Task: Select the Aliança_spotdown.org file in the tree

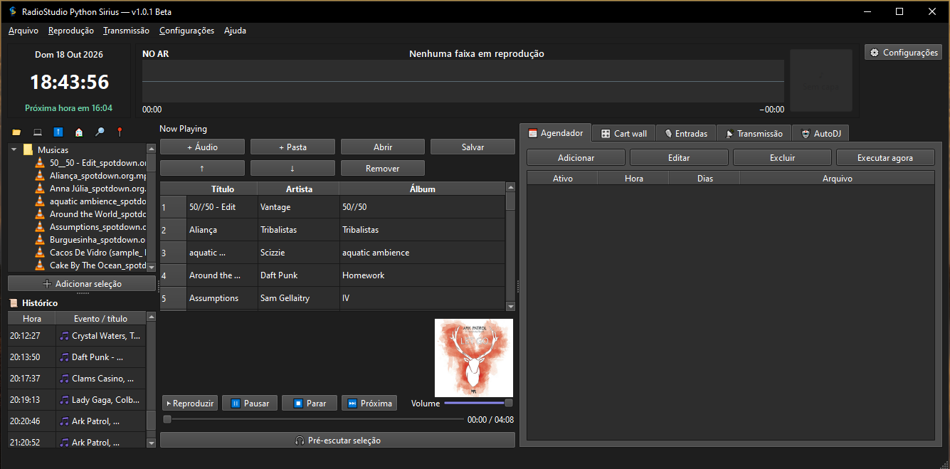Action: click(97, 176)
